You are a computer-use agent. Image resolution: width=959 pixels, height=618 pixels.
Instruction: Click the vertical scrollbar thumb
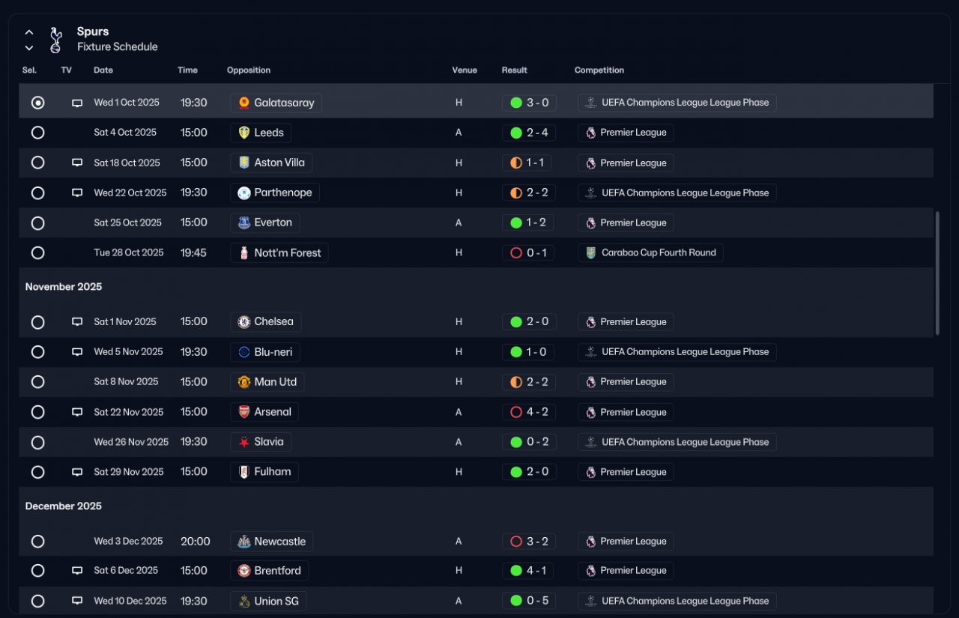click(937, 273)
